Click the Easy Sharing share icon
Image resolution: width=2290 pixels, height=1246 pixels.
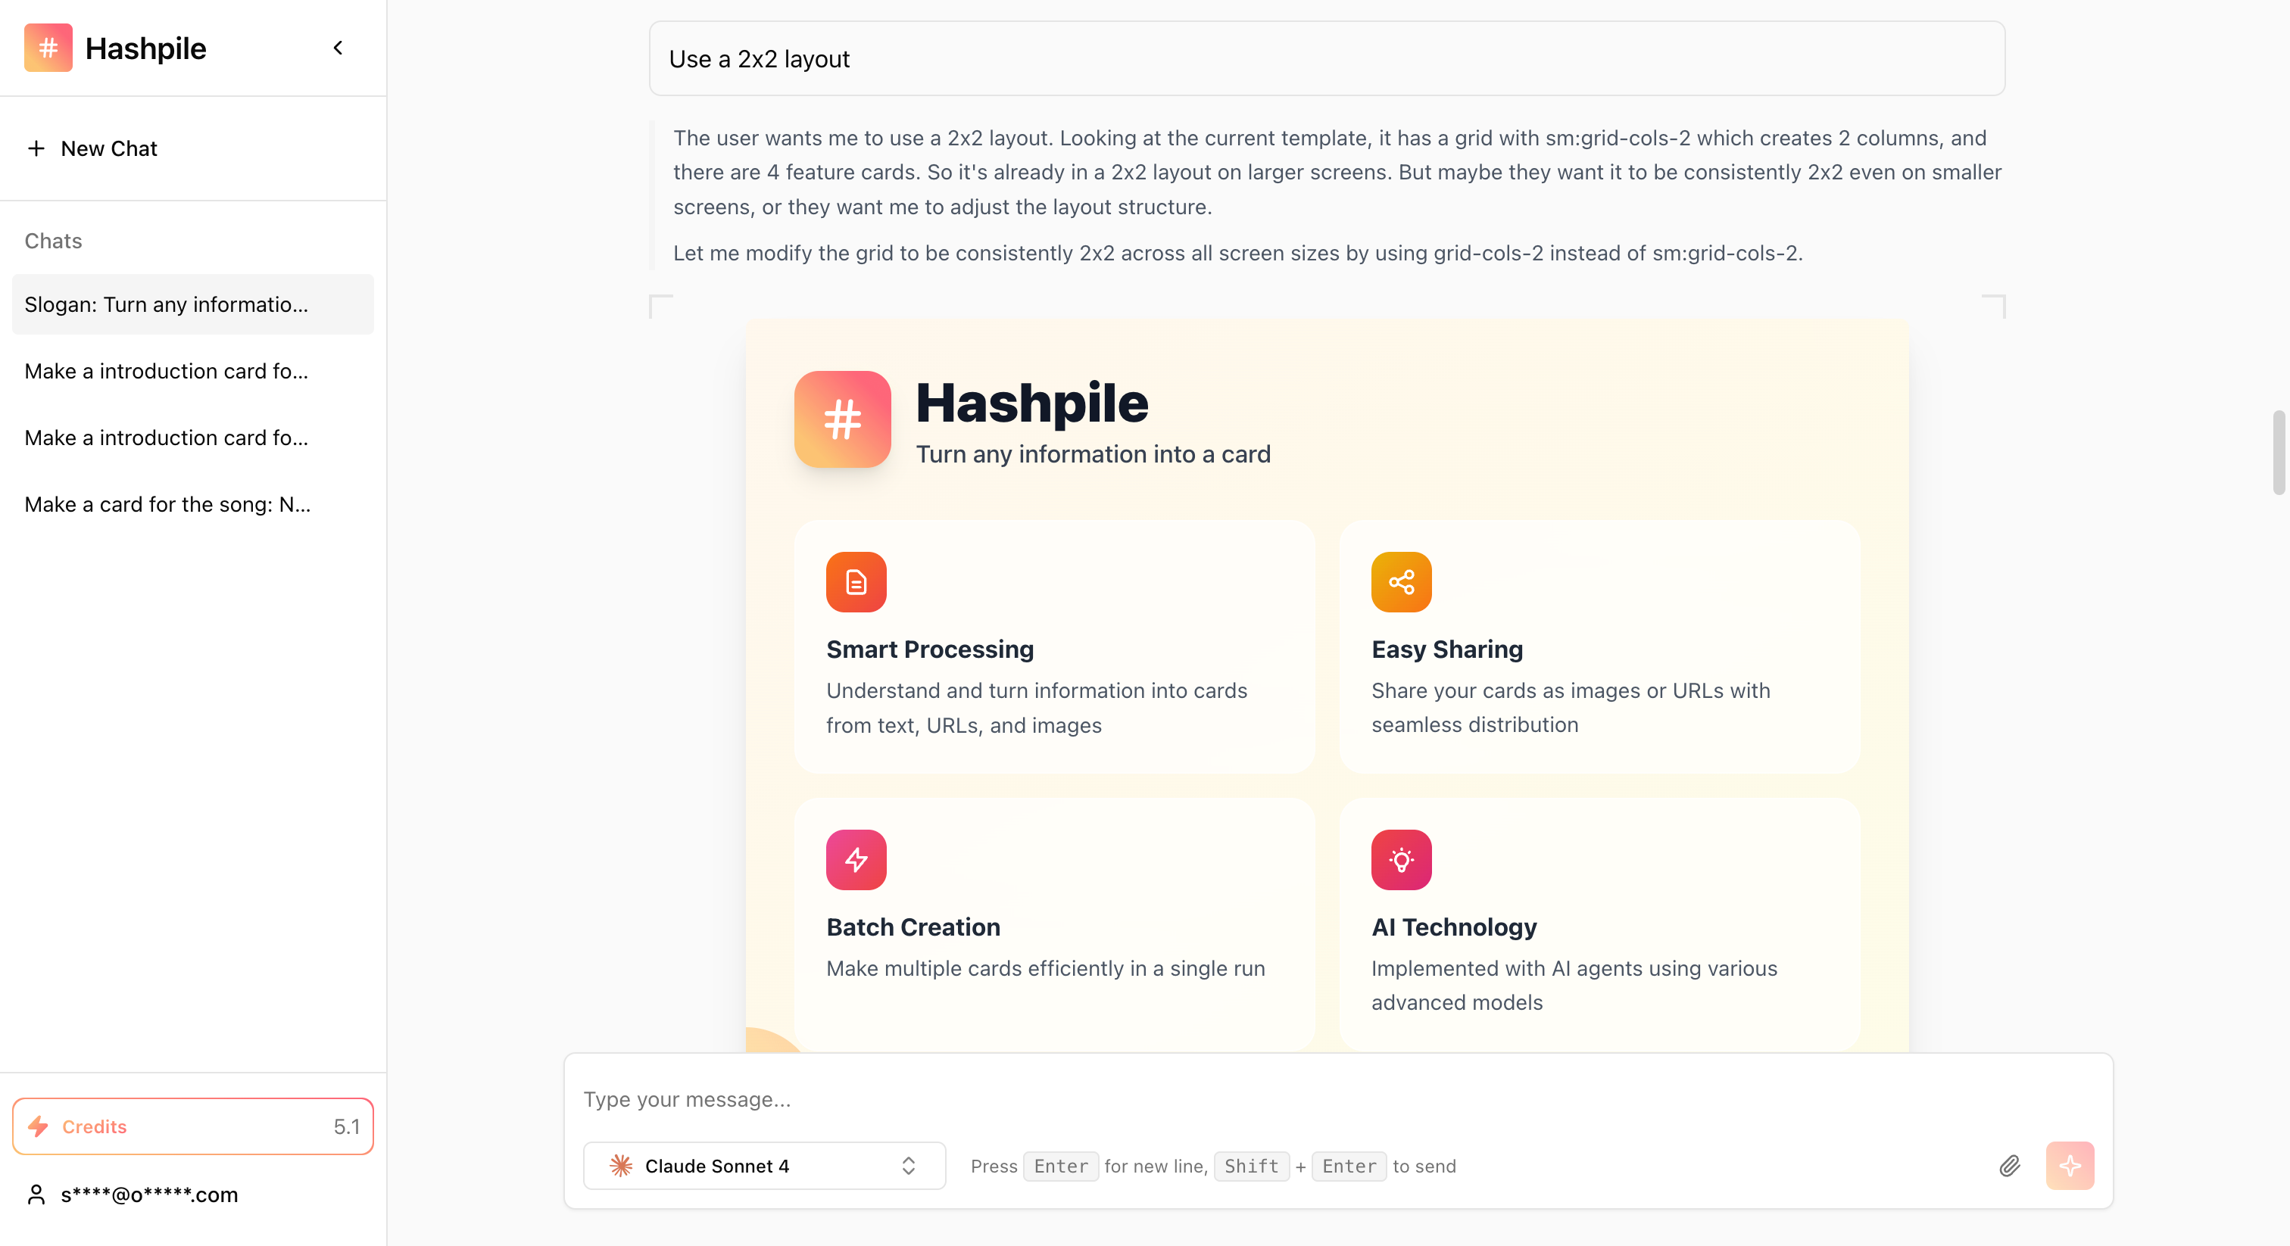[x=1401, y=582]
